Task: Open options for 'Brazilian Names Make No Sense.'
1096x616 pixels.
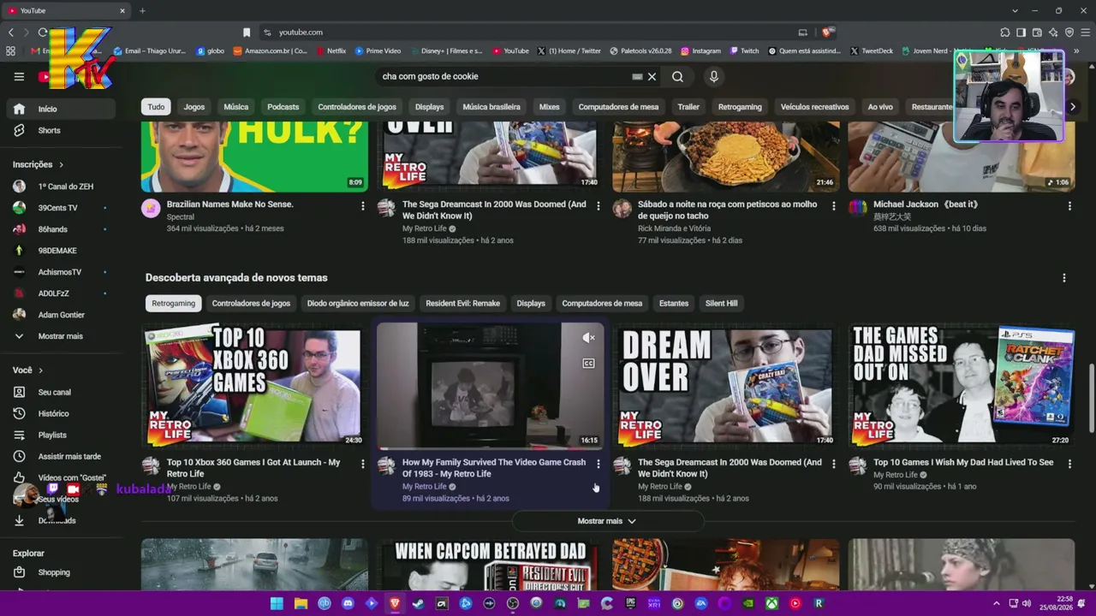Action: pyautogui.click(x=363, y=206)
